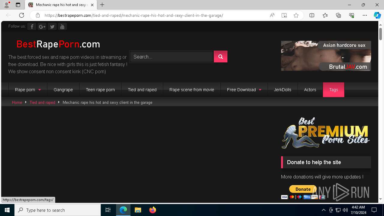Click the second breadcrumb link after Home
384x216 pixels.
tap(42, 102)
